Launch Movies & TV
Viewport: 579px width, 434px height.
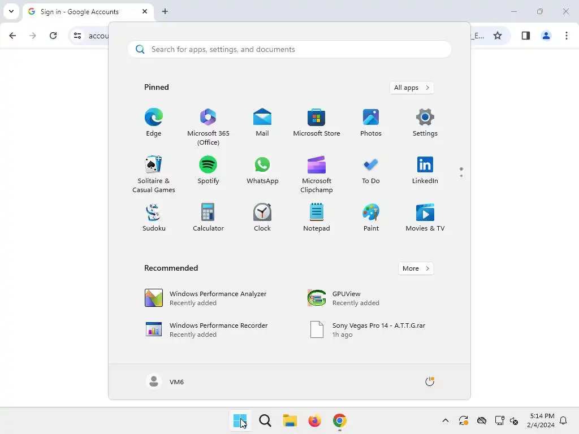(425, 218)
